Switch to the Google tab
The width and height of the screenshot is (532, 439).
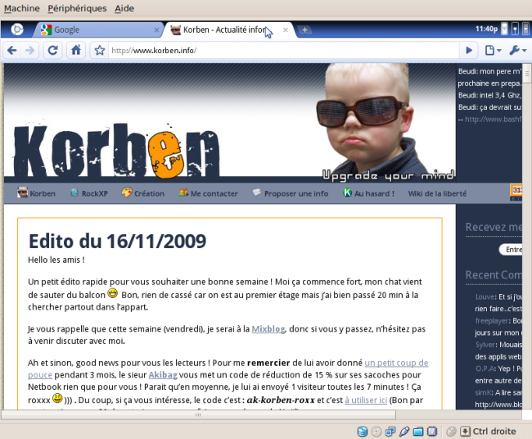98,29
